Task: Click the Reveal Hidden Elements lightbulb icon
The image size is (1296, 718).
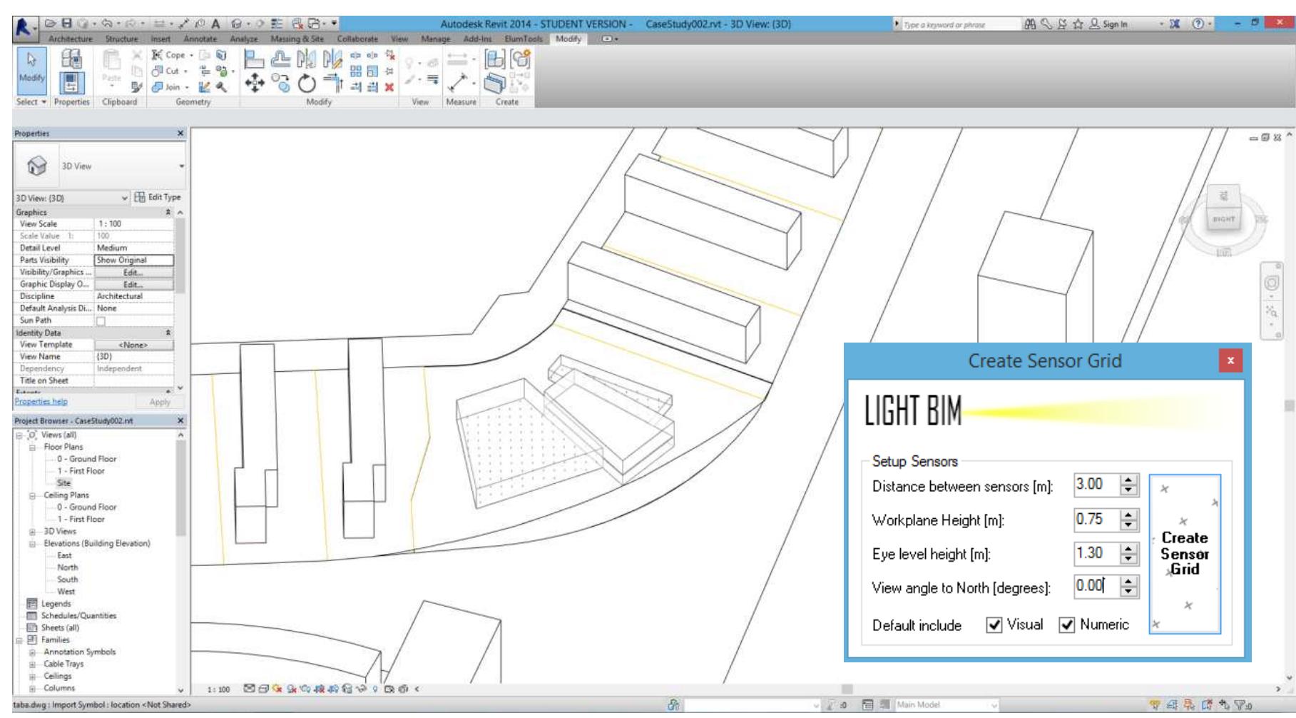Action: tap(375, 687)
